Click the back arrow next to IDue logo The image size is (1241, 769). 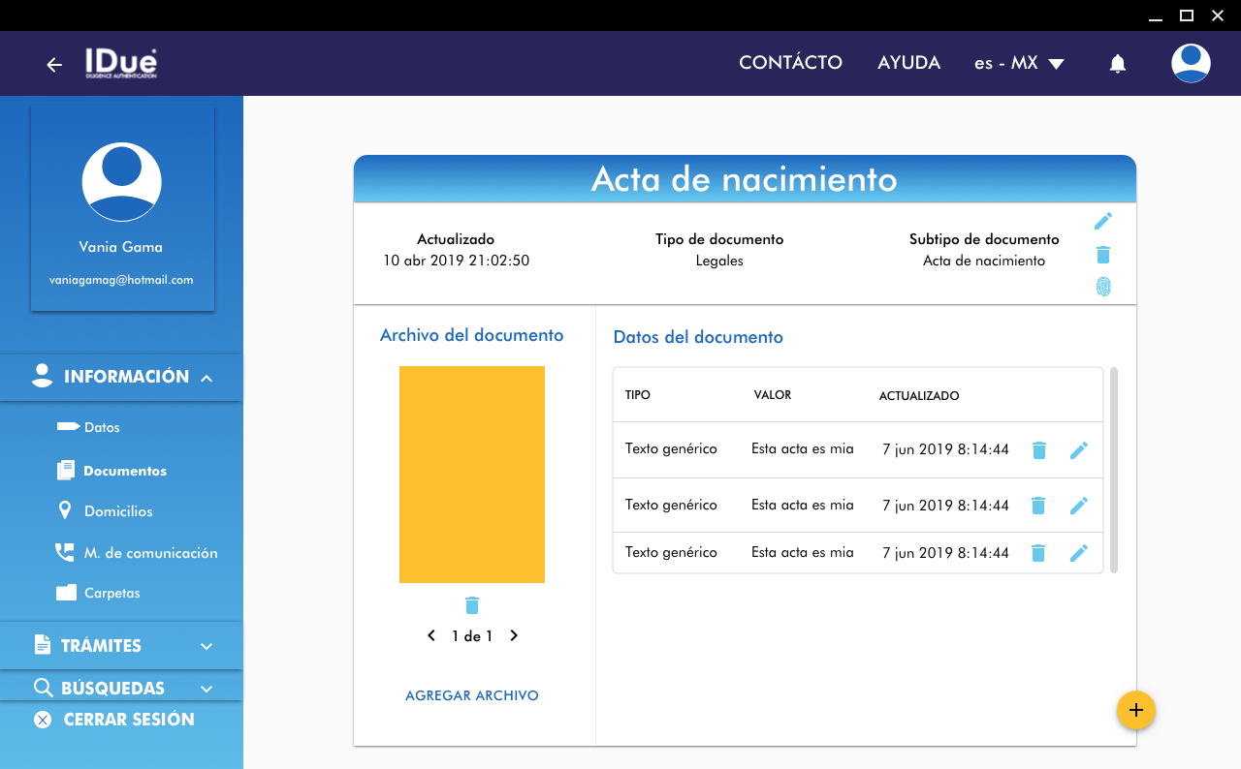tap(54, 65)
